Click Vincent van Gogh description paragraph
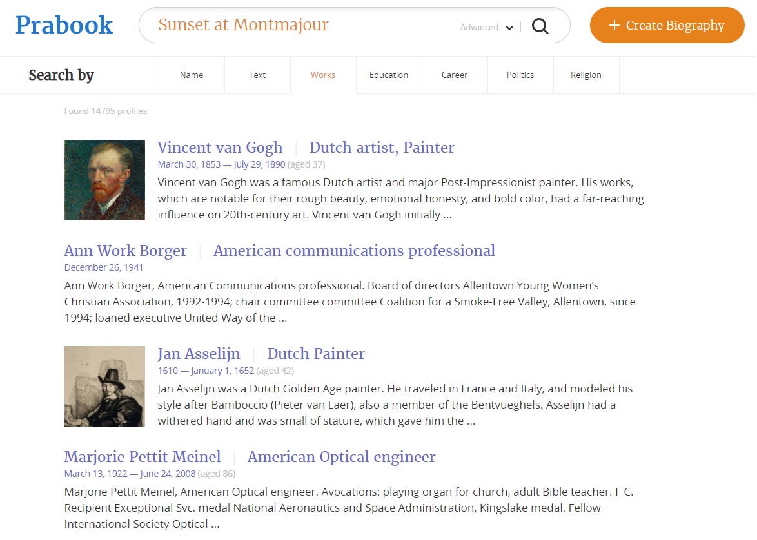This screenshot has height=540, width=757. coord(400,199)
